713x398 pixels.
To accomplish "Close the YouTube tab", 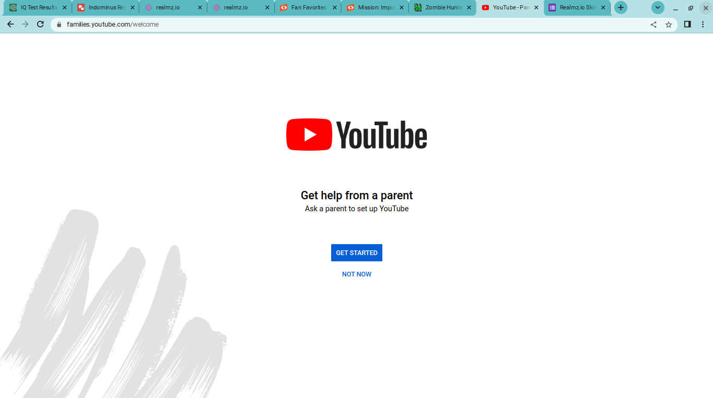I will click(x=536, y=8).
